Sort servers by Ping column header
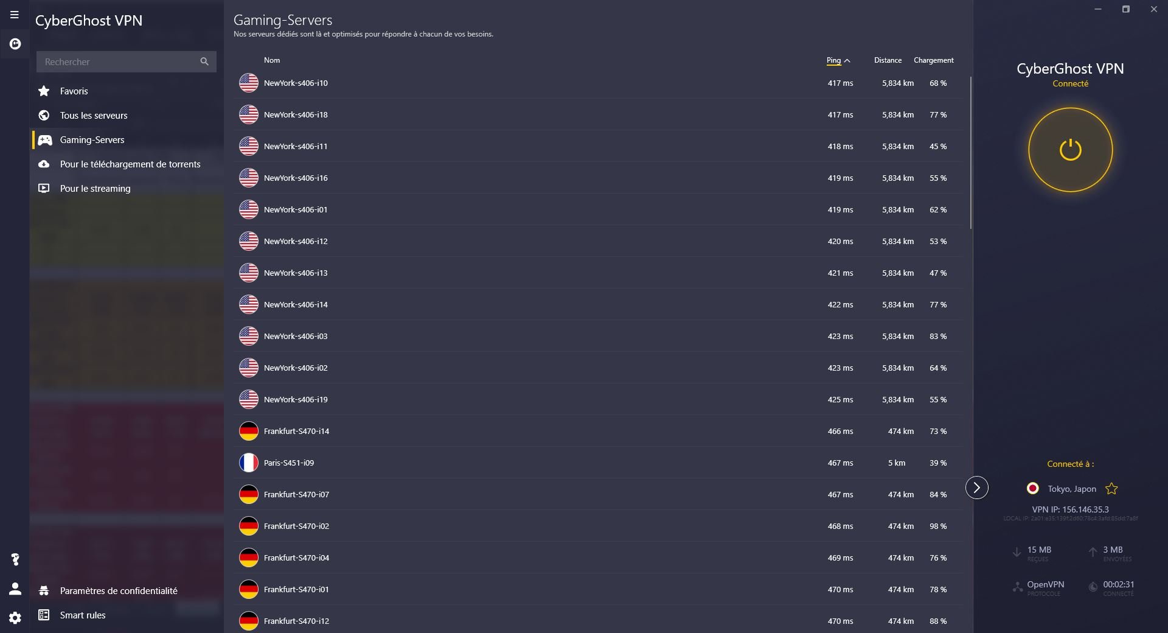This screenshot has height=633, width=1168. click(838, 60)
